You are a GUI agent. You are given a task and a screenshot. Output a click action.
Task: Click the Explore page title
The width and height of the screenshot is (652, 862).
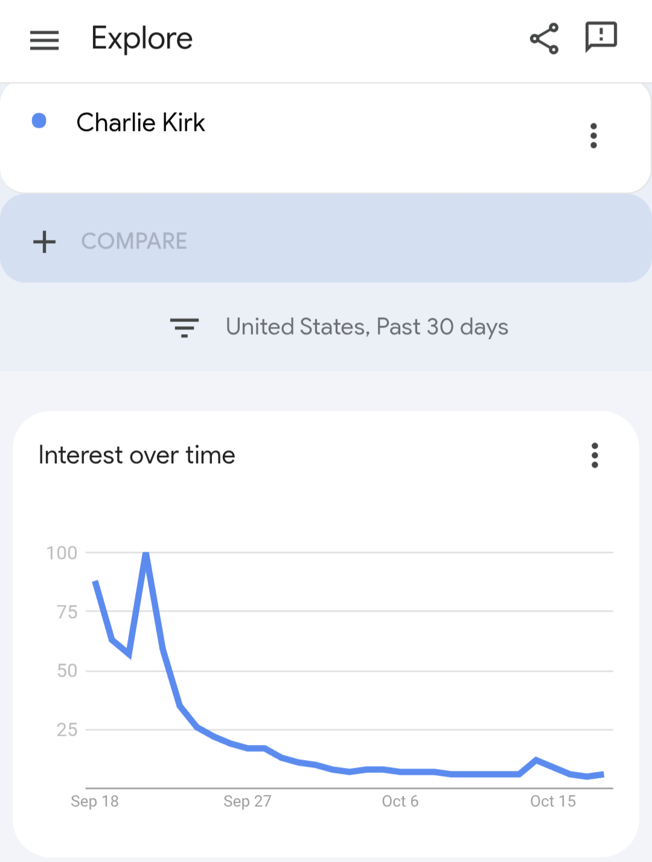tap(142, 39)
